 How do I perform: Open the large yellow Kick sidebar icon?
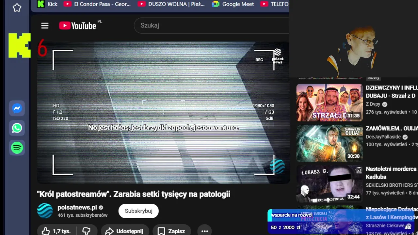pyautogui.click(x=20, y=45)
